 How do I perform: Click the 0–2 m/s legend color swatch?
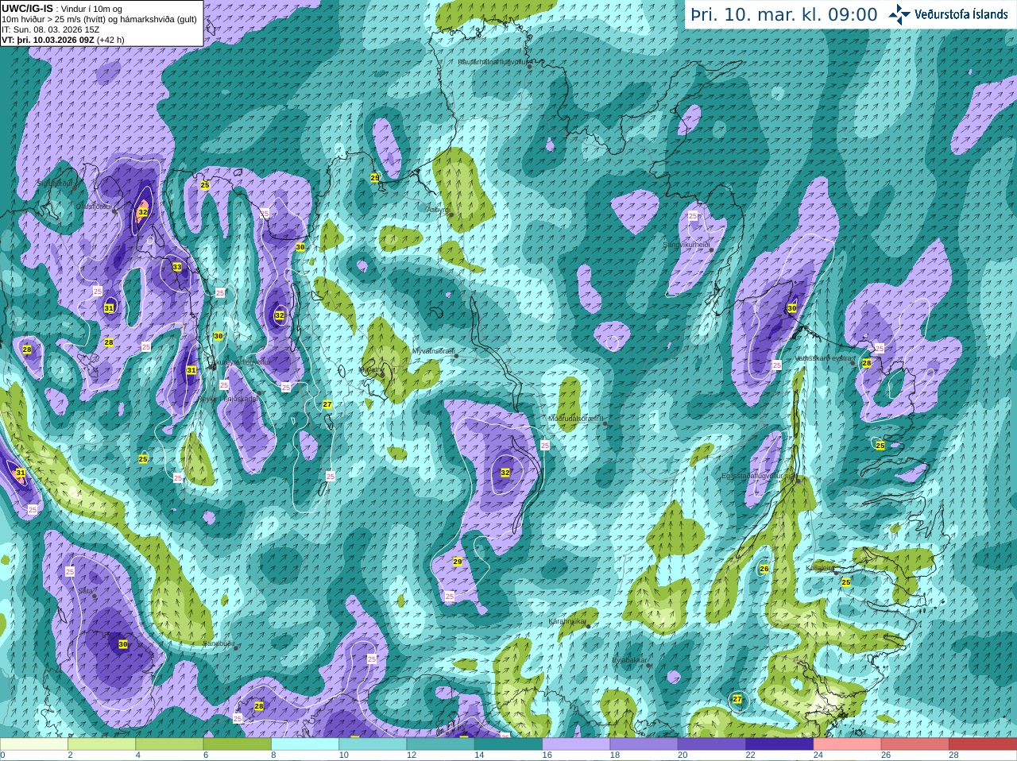coord(34,744)
